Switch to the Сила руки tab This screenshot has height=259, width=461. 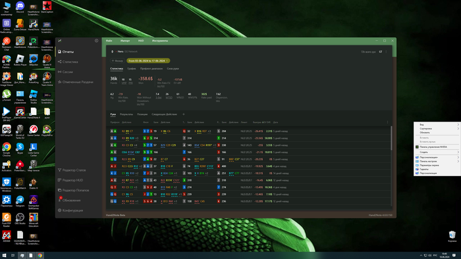click(173, 68)
